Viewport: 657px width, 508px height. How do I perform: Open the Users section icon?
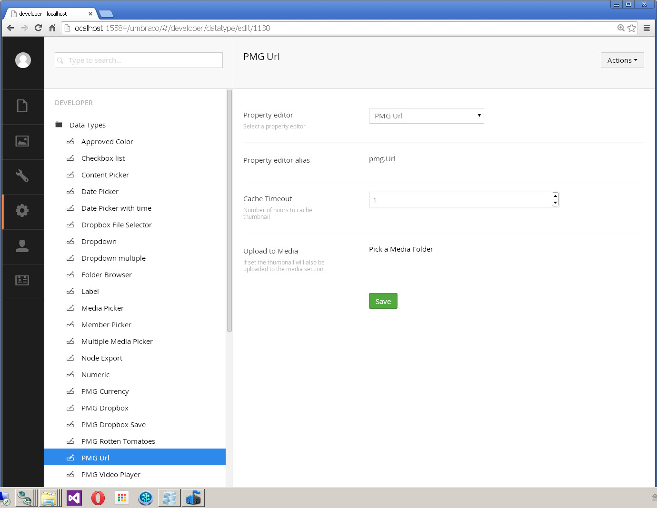coord(22,246)
